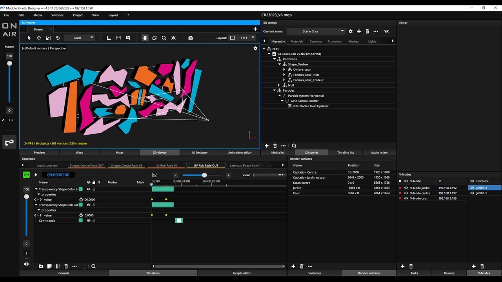Open the Current scene dropdown

click(316, 31)
